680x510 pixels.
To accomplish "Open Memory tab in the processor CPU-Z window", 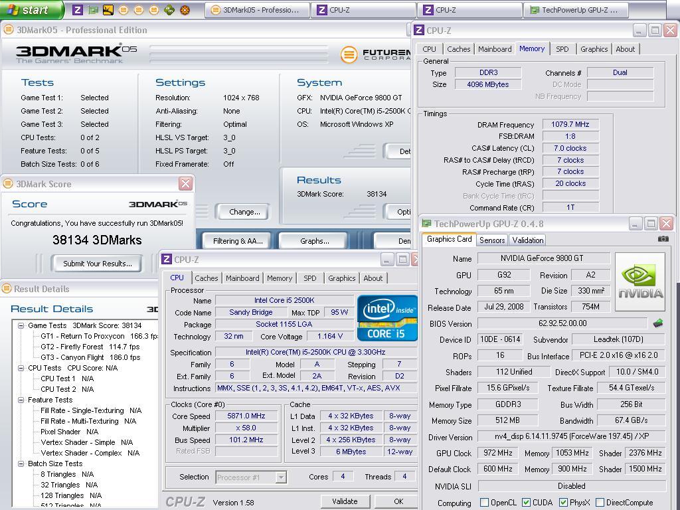I will 280,278.
